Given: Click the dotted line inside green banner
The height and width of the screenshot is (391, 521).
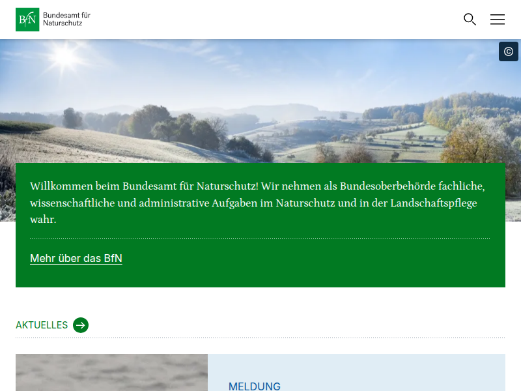Looking at the screenshot, I should coord(260,239).
